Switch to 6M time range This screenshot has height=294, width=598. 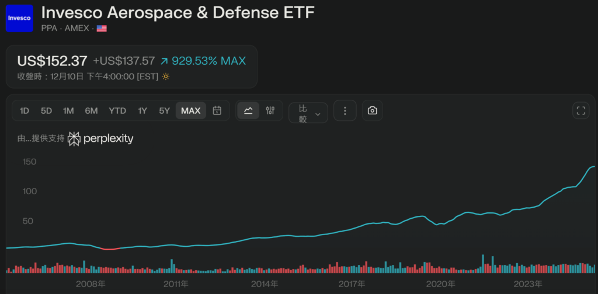click(x=91, y=111)
